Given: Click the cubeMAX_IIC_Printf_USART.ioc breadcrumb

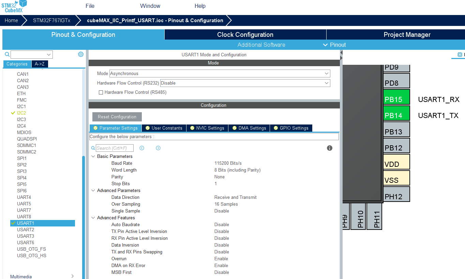Looking at the screenshot, I should (x=155, y=20).
